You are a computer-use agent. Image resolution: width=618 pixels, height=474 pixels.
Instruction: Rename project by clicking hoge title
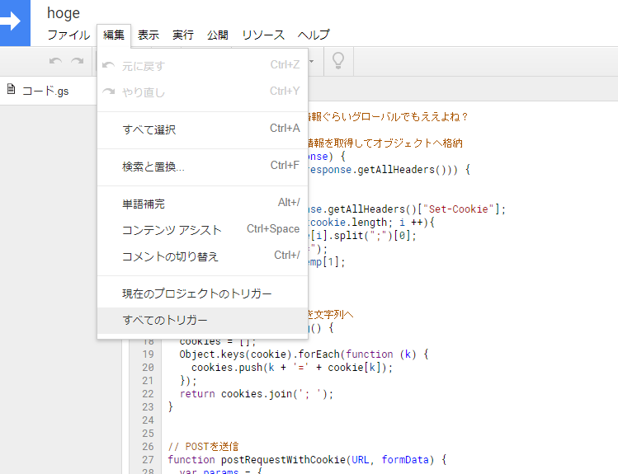click(x=64, y=13)
